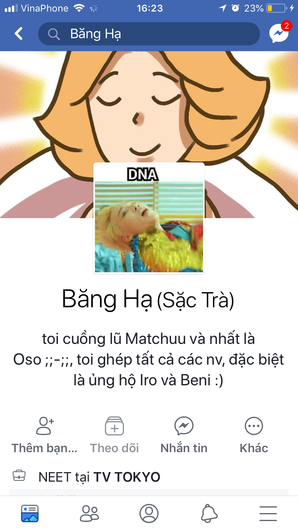Open the Notifications bell tab
This screenshot has height=531, width=298.
pyautogui.click(x=209, y=513)
